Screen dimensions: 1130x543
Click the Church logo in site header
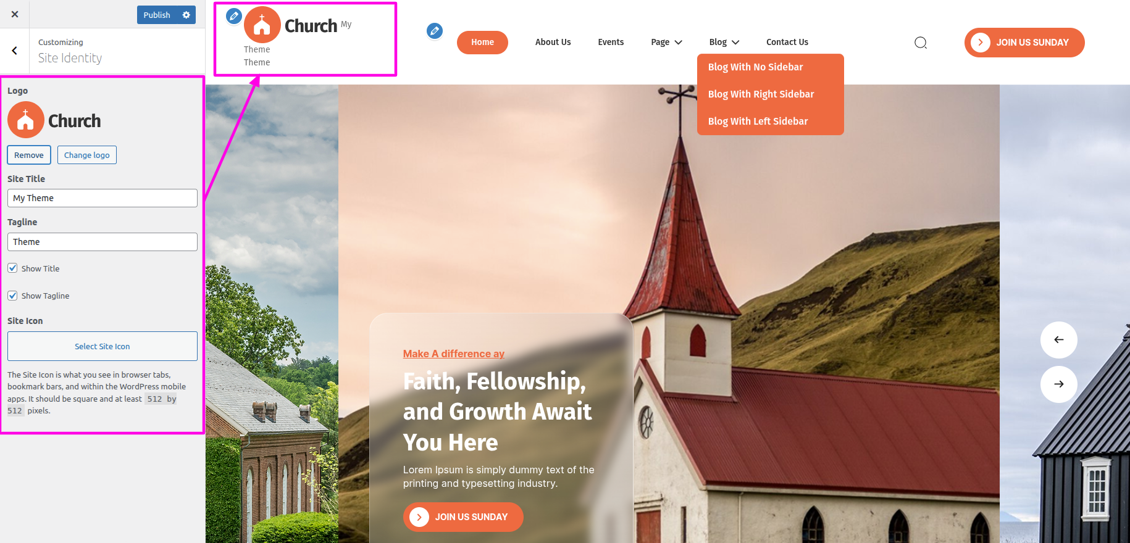291,25
